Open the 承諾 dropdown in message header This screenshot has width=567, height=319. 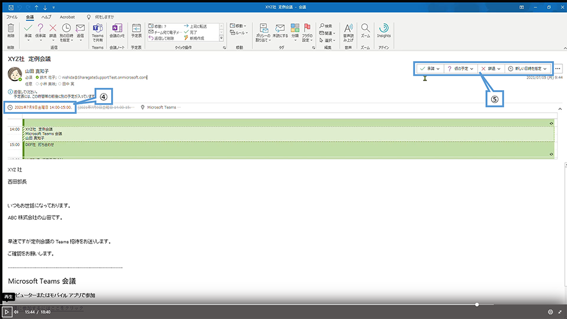[430, 69]
